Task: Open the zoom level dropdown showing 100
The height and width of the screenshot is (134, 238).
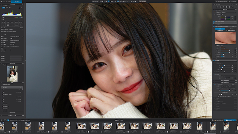Action: 113,1
